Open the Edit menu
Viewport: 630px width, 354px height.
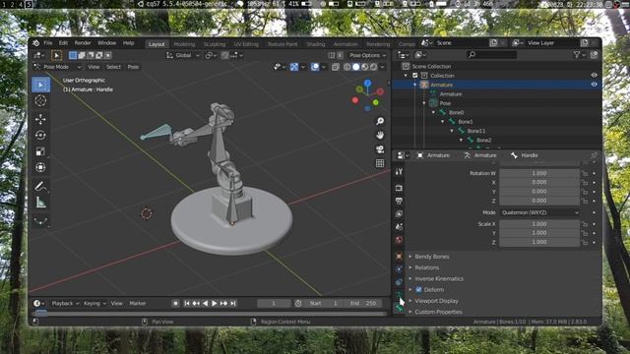click(x=63, y=43)
